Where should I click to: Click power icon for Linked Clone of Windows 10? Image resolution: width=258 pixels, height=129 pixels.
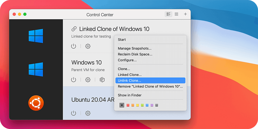tap(74, 46)
